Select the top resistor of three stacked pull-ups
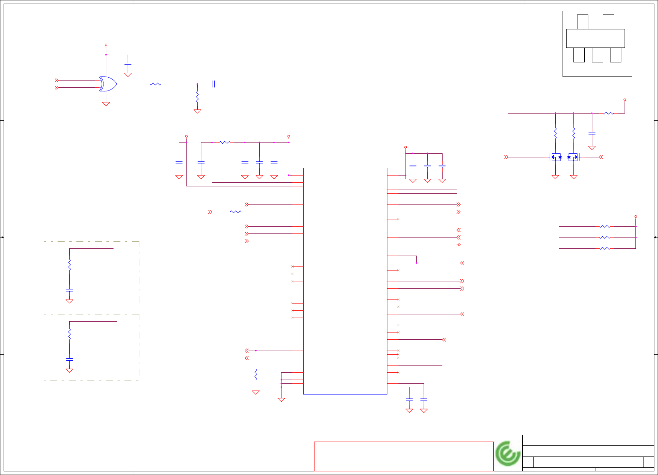The width and height of the screenshot is (658, 475). tap(605, 227)
